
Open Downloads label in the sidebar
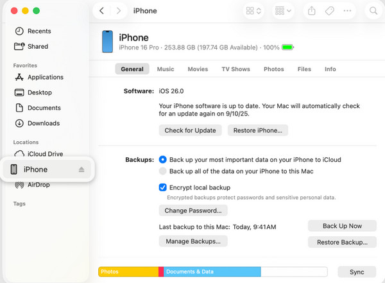[44, 123]
